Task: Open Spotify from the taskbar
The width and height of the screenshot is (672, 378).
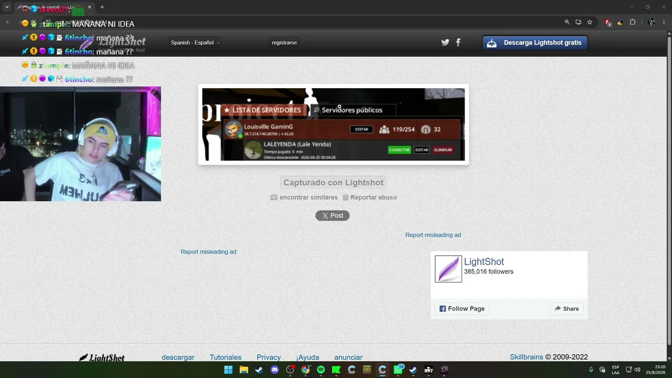Action: [321, 370]
